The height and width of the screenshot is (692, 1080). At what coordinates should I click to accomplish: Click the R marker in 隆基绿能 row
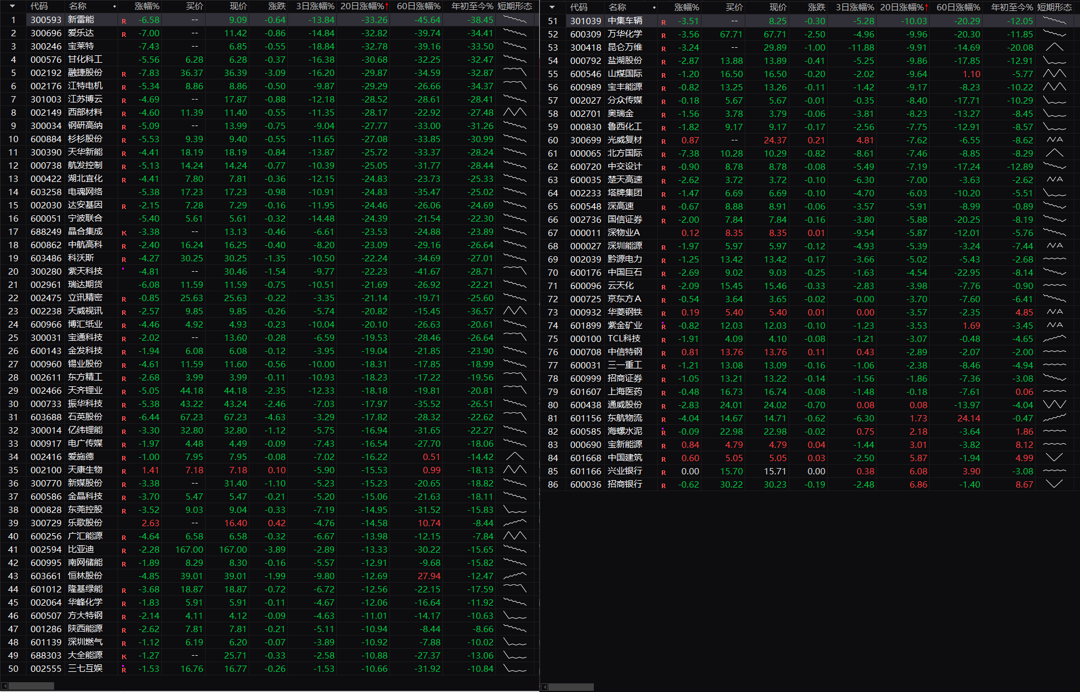(124, 591)
